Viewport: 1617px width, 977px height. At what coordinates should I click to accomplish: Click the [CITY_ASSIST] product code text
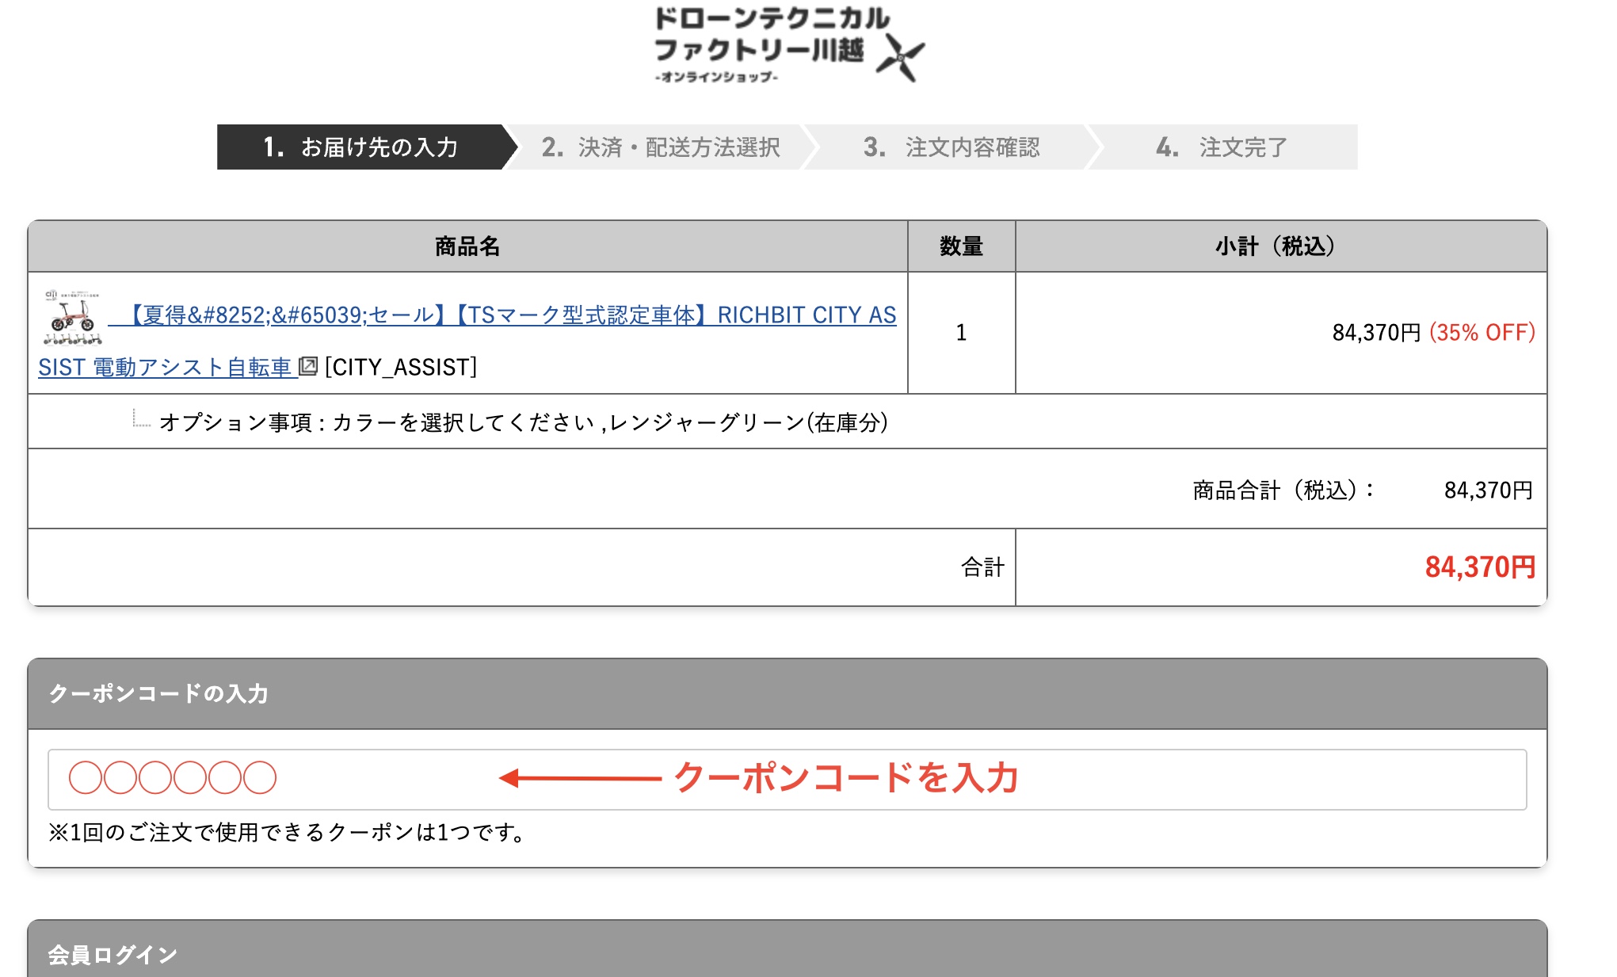click(401, 367)
